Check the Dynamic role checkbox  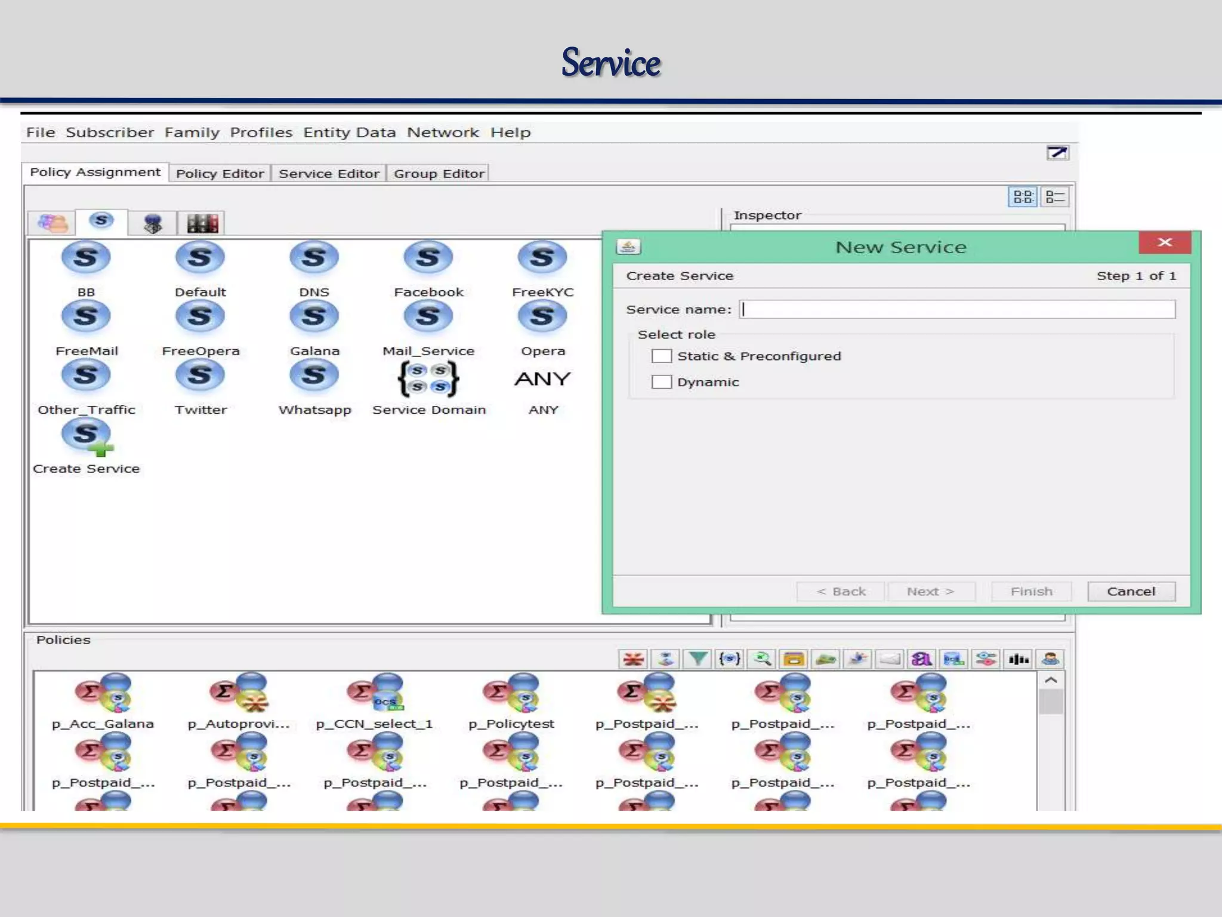[x=661, y=382]
